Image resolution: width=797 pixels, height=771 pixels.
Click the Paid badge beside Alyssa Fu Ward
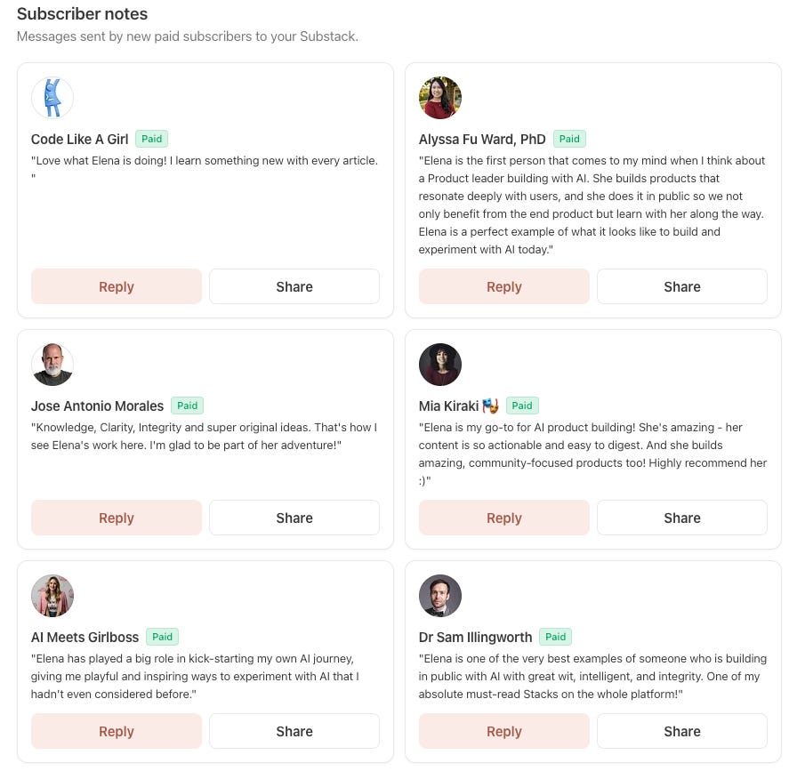(569, 139)
